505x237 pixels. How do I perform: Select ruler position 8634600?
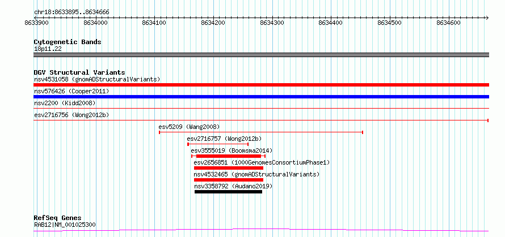click(x=448, y=23)
